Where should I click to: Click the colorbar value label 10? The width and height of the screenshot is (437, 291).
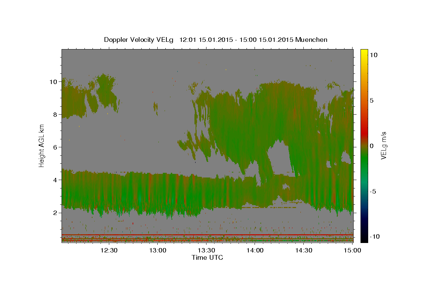pos(373,55)
